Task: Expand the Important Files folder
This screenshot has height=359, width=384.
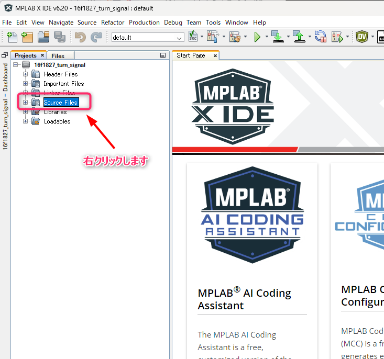Action: tap(26, 83)
